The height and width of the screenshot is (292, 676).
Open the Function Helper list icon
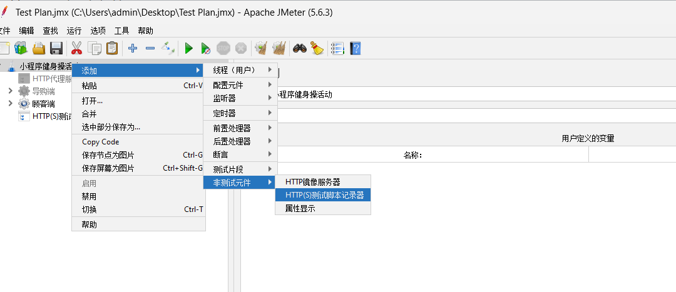[x=337, y=48]
